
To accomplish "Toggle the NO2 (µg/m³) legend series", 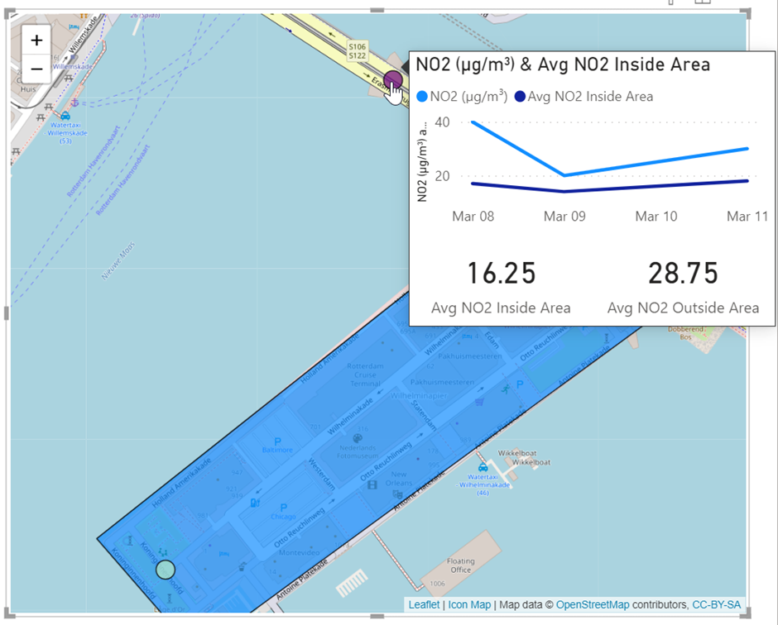I will click(463, 97).
